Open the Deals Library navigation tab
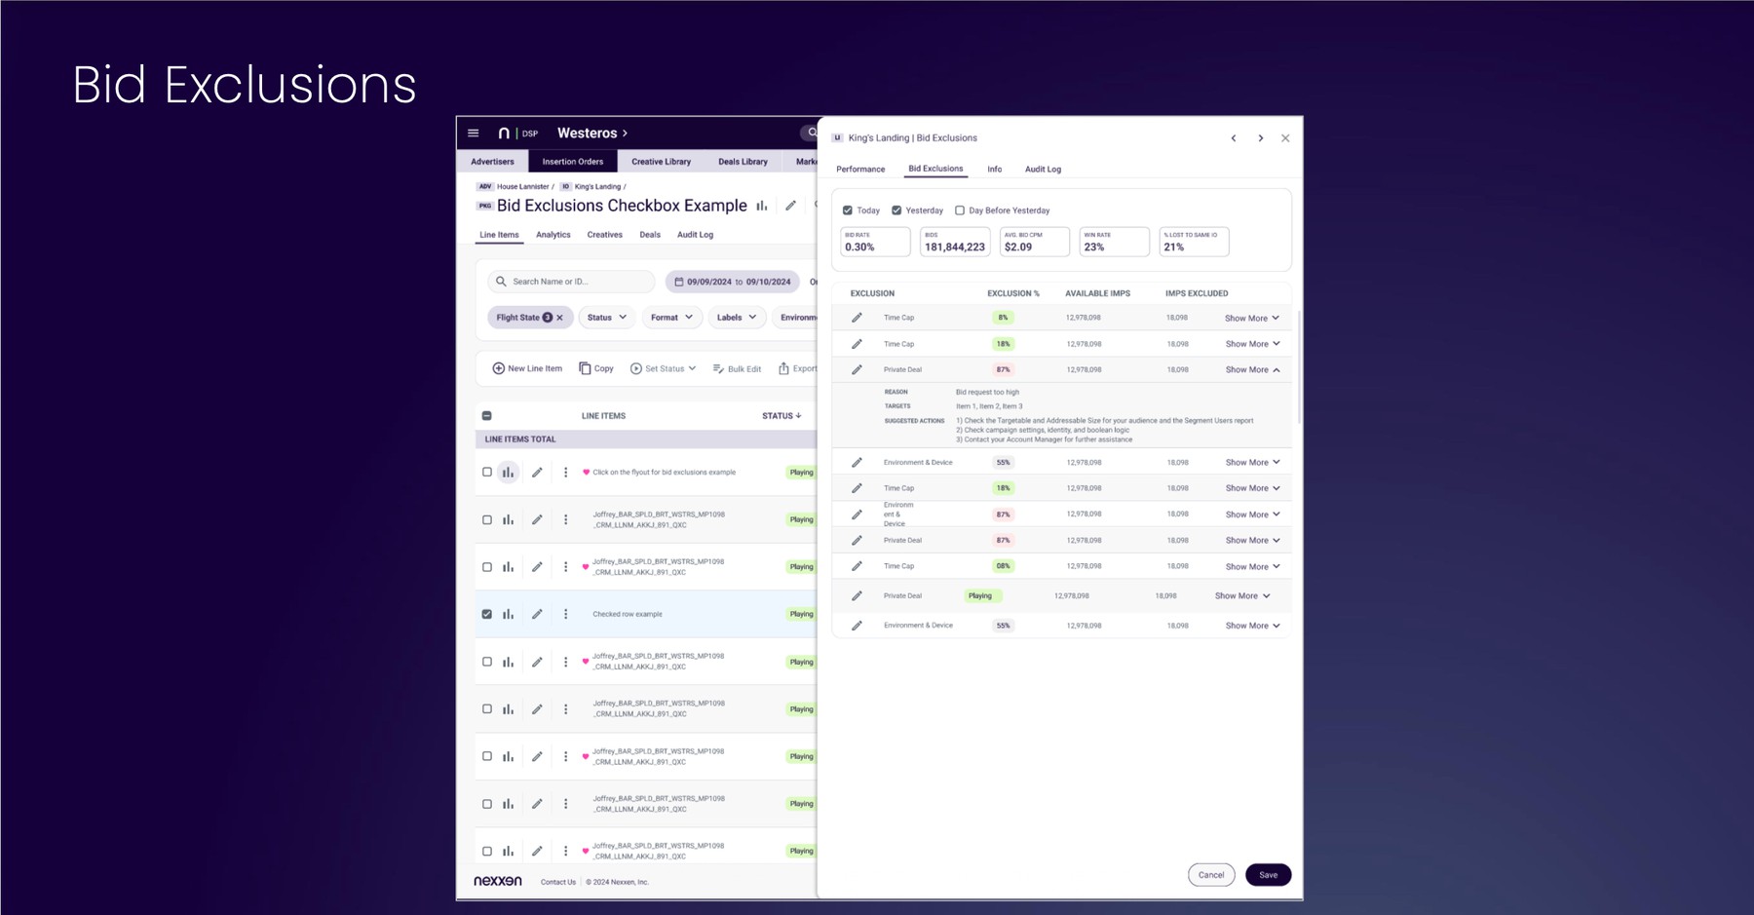 [743, 161]
